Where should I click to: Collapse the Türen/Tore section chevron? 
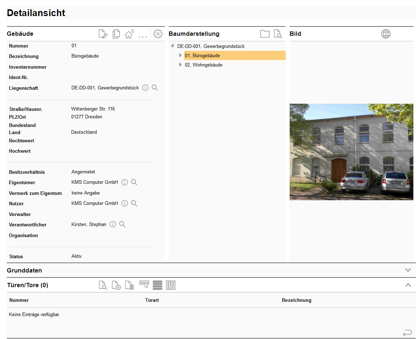(x=408, y=285)
